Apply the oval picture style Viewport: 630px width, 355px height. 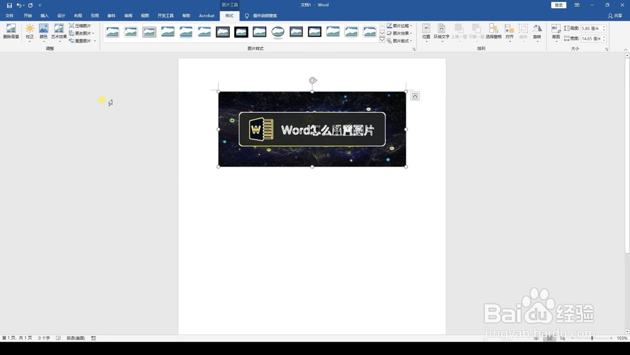pos(278,32)
